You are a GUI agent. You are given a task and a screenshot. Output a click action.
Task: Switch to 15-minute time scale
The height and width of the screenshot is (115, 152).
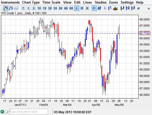point(44,8)
